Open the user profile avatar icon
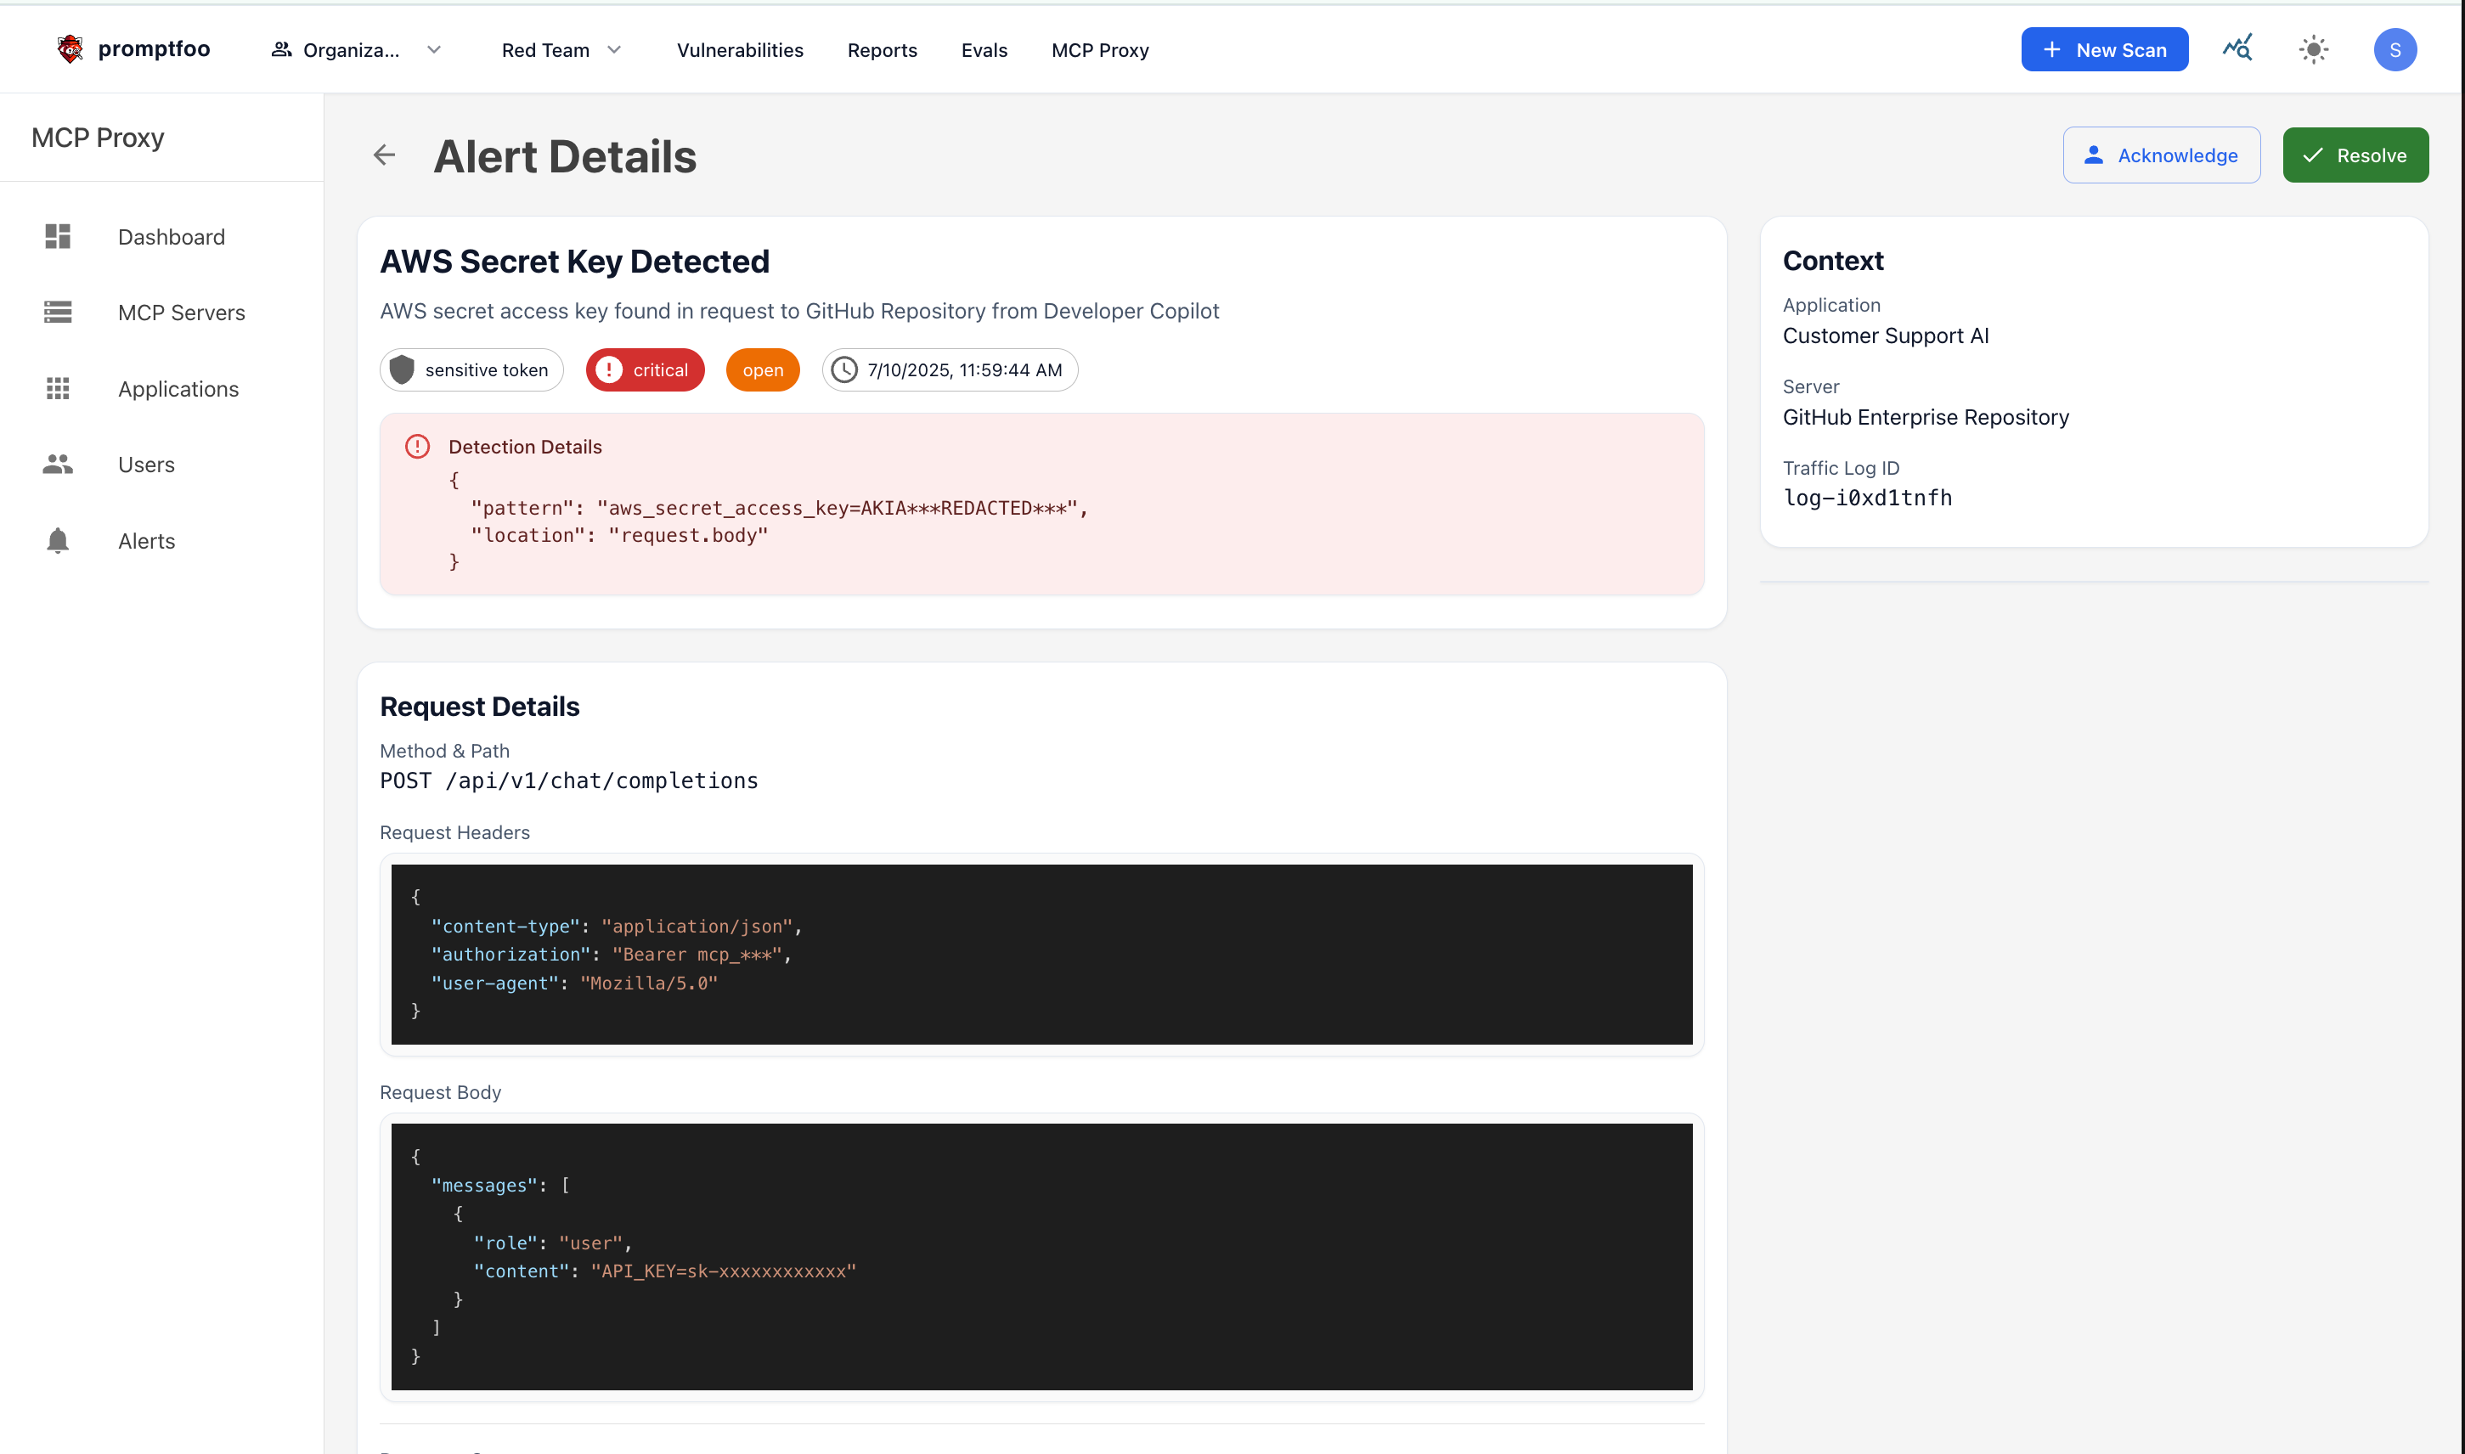This screenshot has height=1454, width=2465. [2394, 48]
